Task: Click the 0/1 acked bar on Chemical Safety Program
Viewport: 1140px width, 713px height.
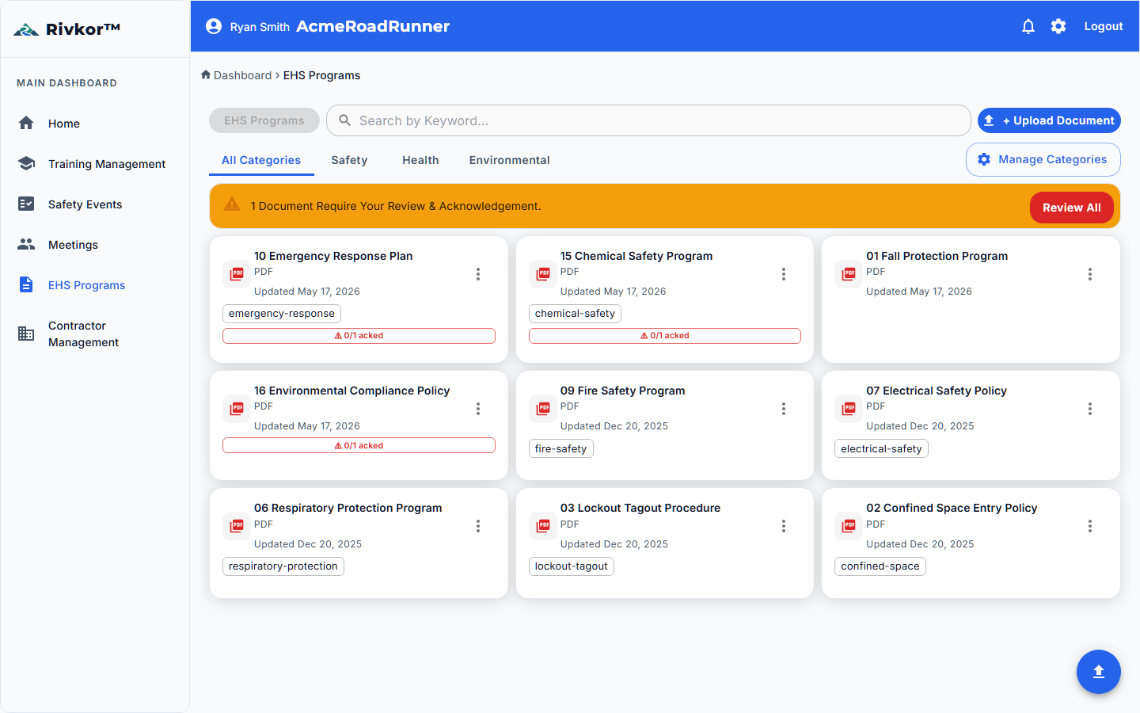Action: 665,336
